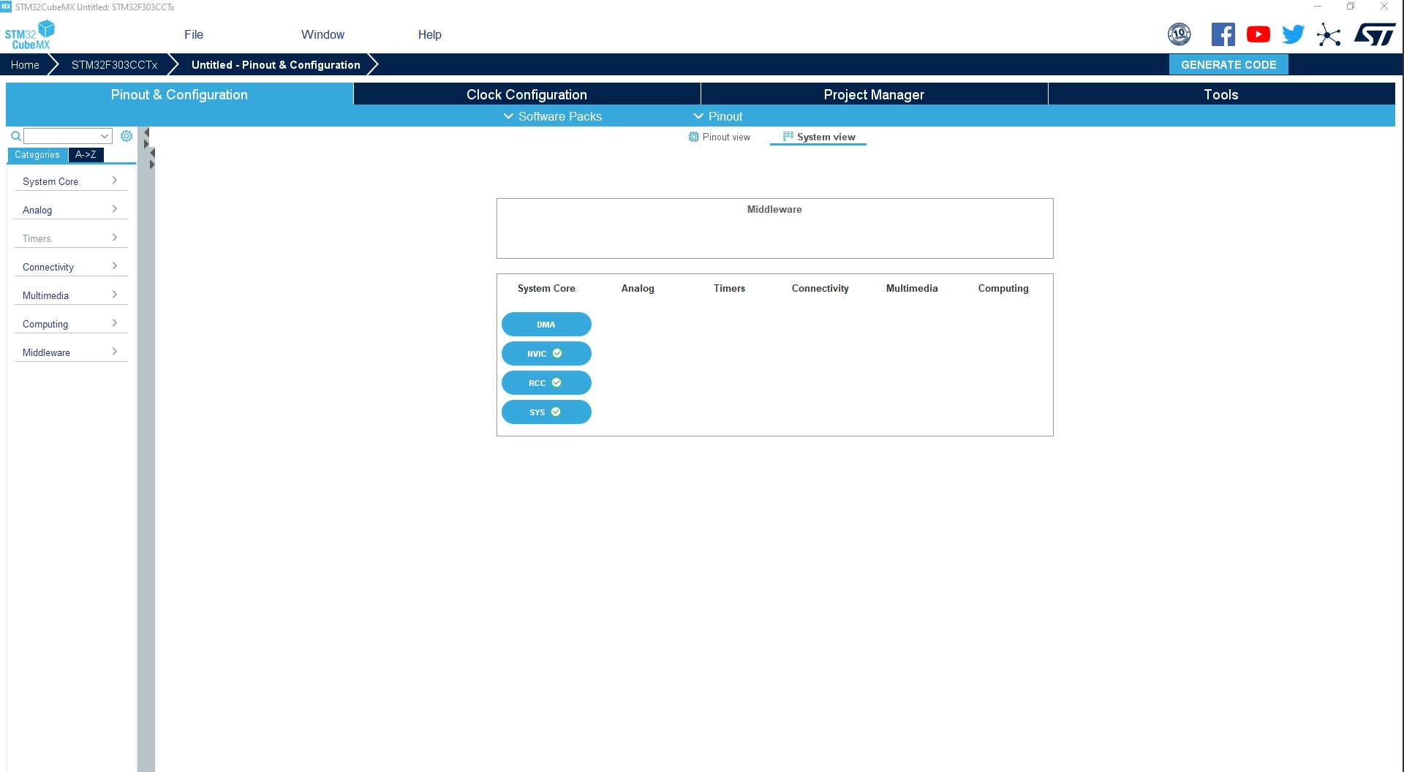The width and height of the screenshot is (1404, 772).
Task: Switch to Clock Configuration tab
Action: (x=526, y=94)
